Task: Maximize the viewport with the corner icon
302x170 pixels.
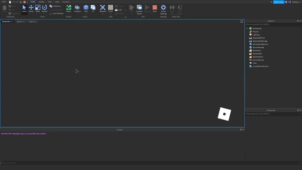Action: (242, 21)
